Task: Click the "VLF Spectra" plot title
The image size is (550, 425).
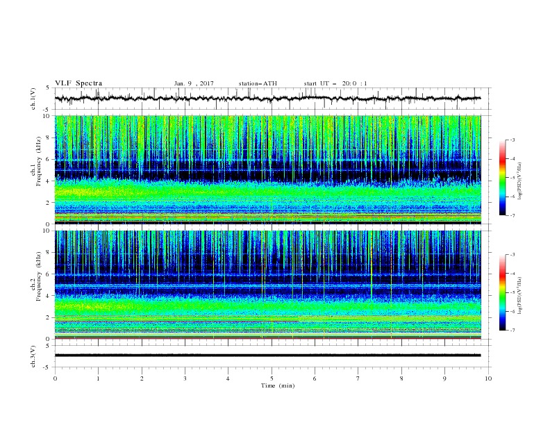Action: (x=78, y=83)
